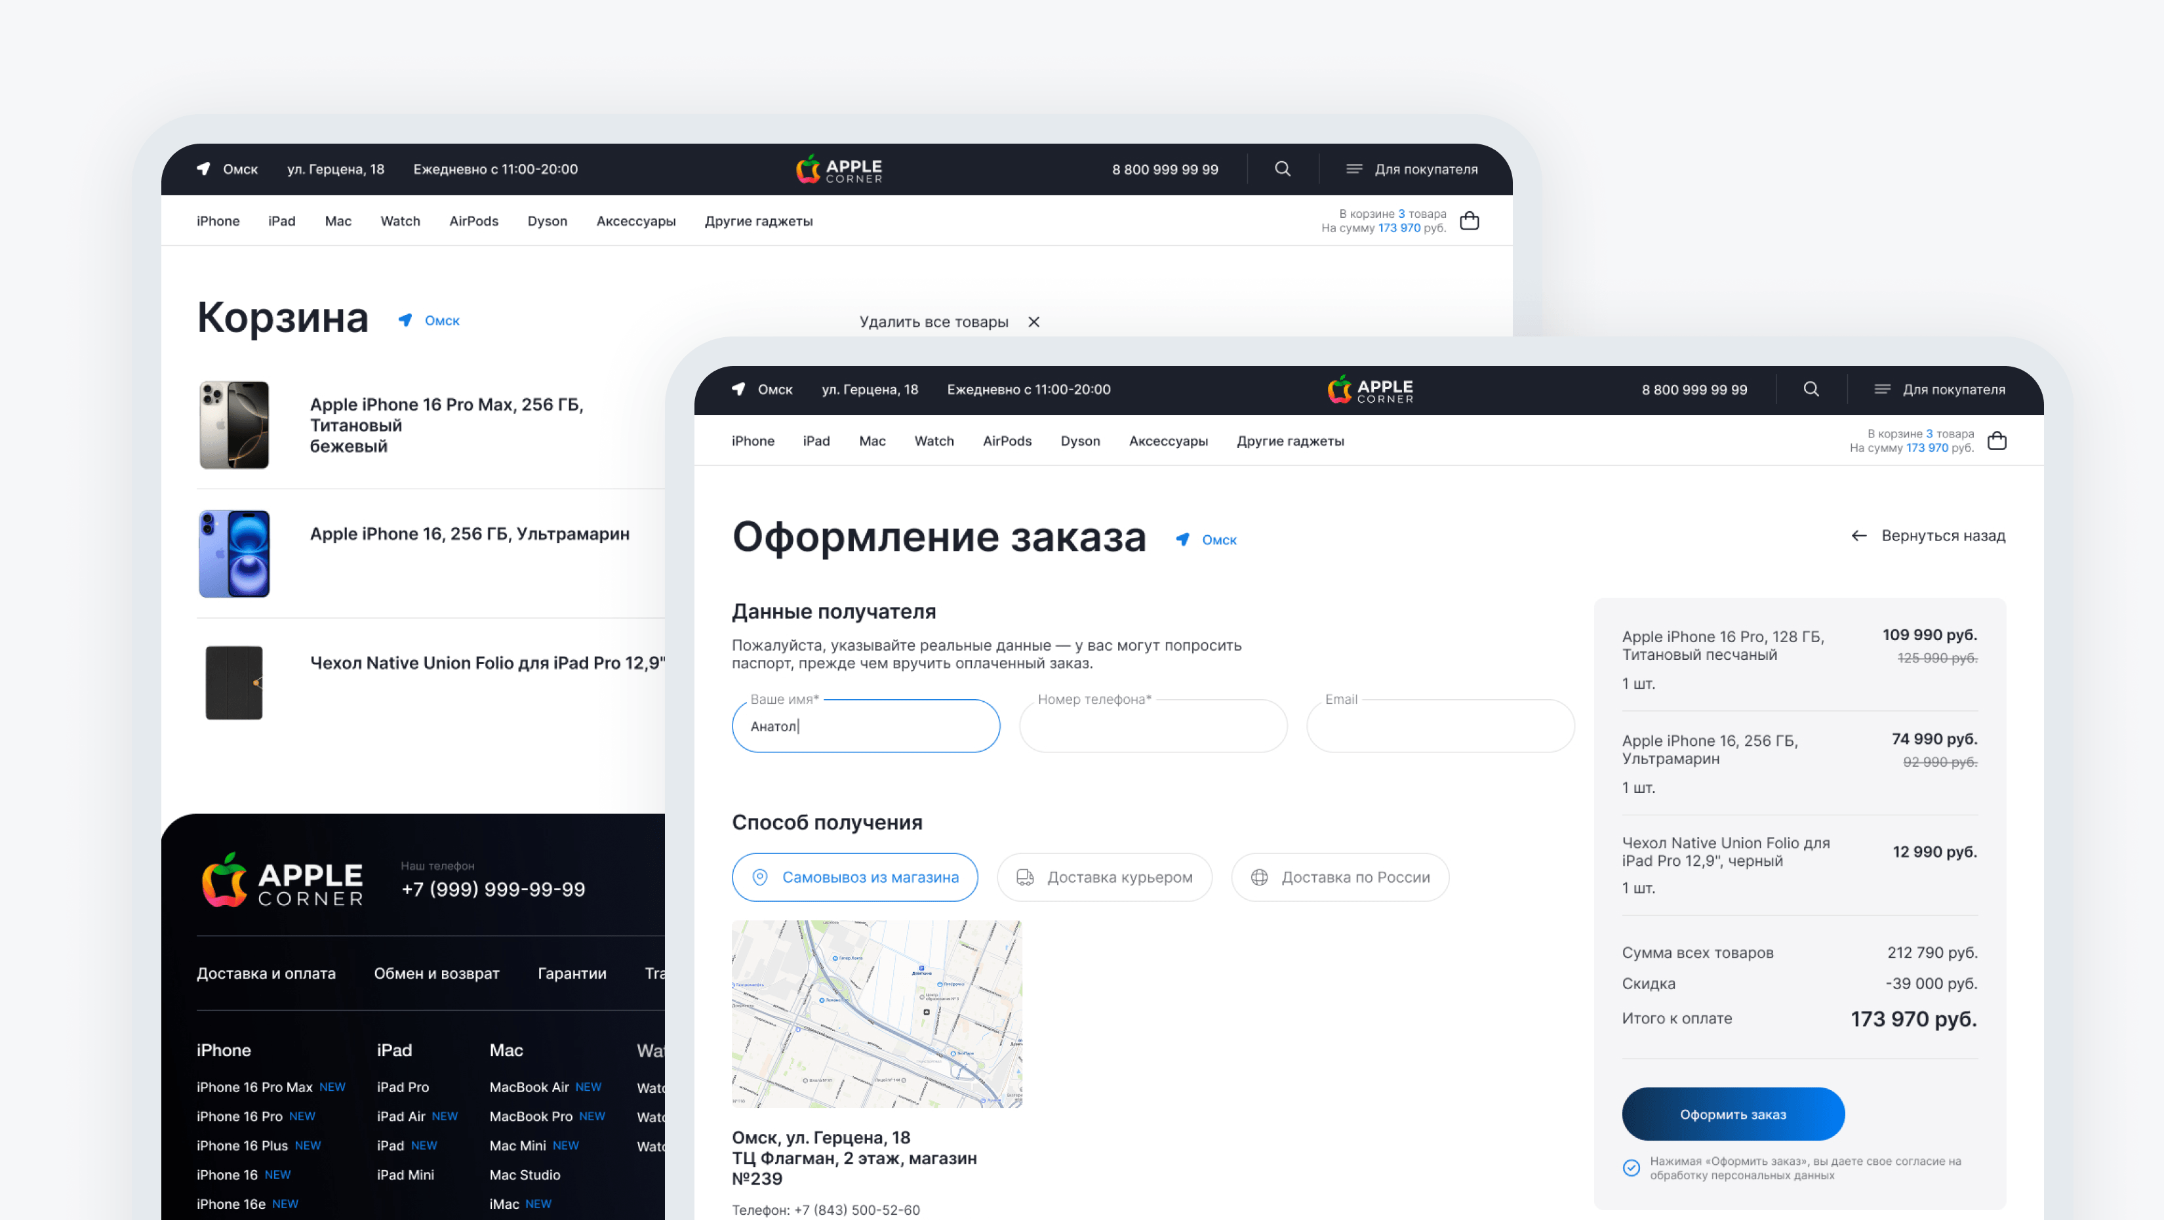Click the X icon next to Удалить все товары

(x=1034, y=322)
